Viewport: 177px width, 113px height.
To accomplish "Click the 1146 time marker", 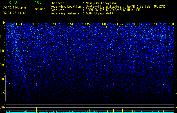I will [103, 24].
